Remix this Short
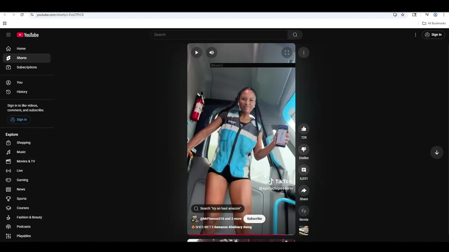This screenshot has height=252, width=449. click(x=304, y=211)
